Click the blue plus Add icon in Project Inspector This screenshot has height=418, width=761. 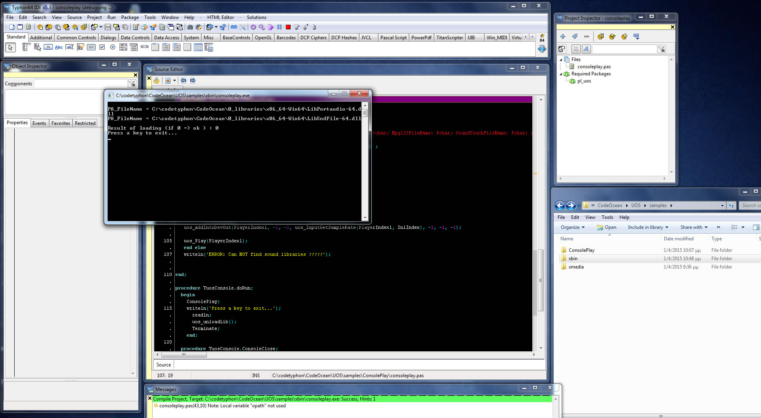pos(563,36)
